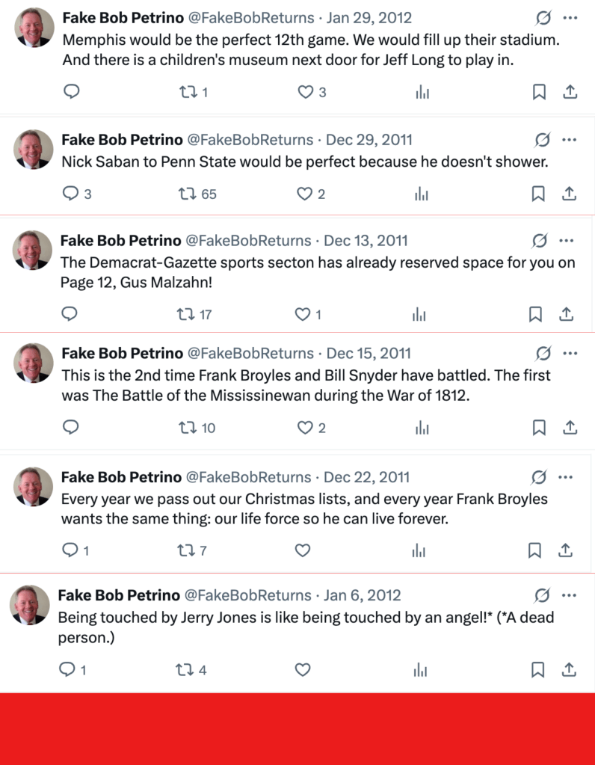Open Fake Bob Petrino name on Christmas tweet
Image resolution: width=595 pixels, height=765 pixels.
click(121, 477)
